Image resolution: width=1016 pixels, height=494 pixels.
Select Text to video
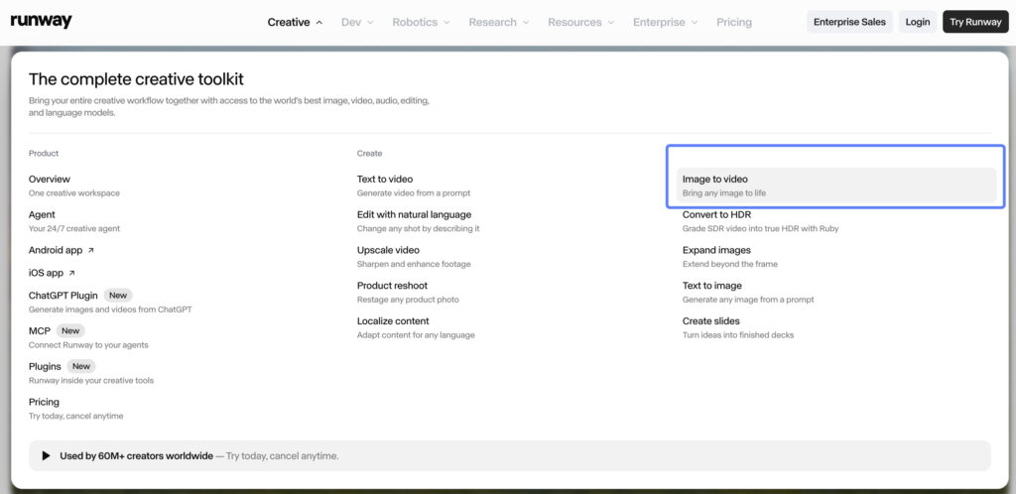(x=385, y=180)
